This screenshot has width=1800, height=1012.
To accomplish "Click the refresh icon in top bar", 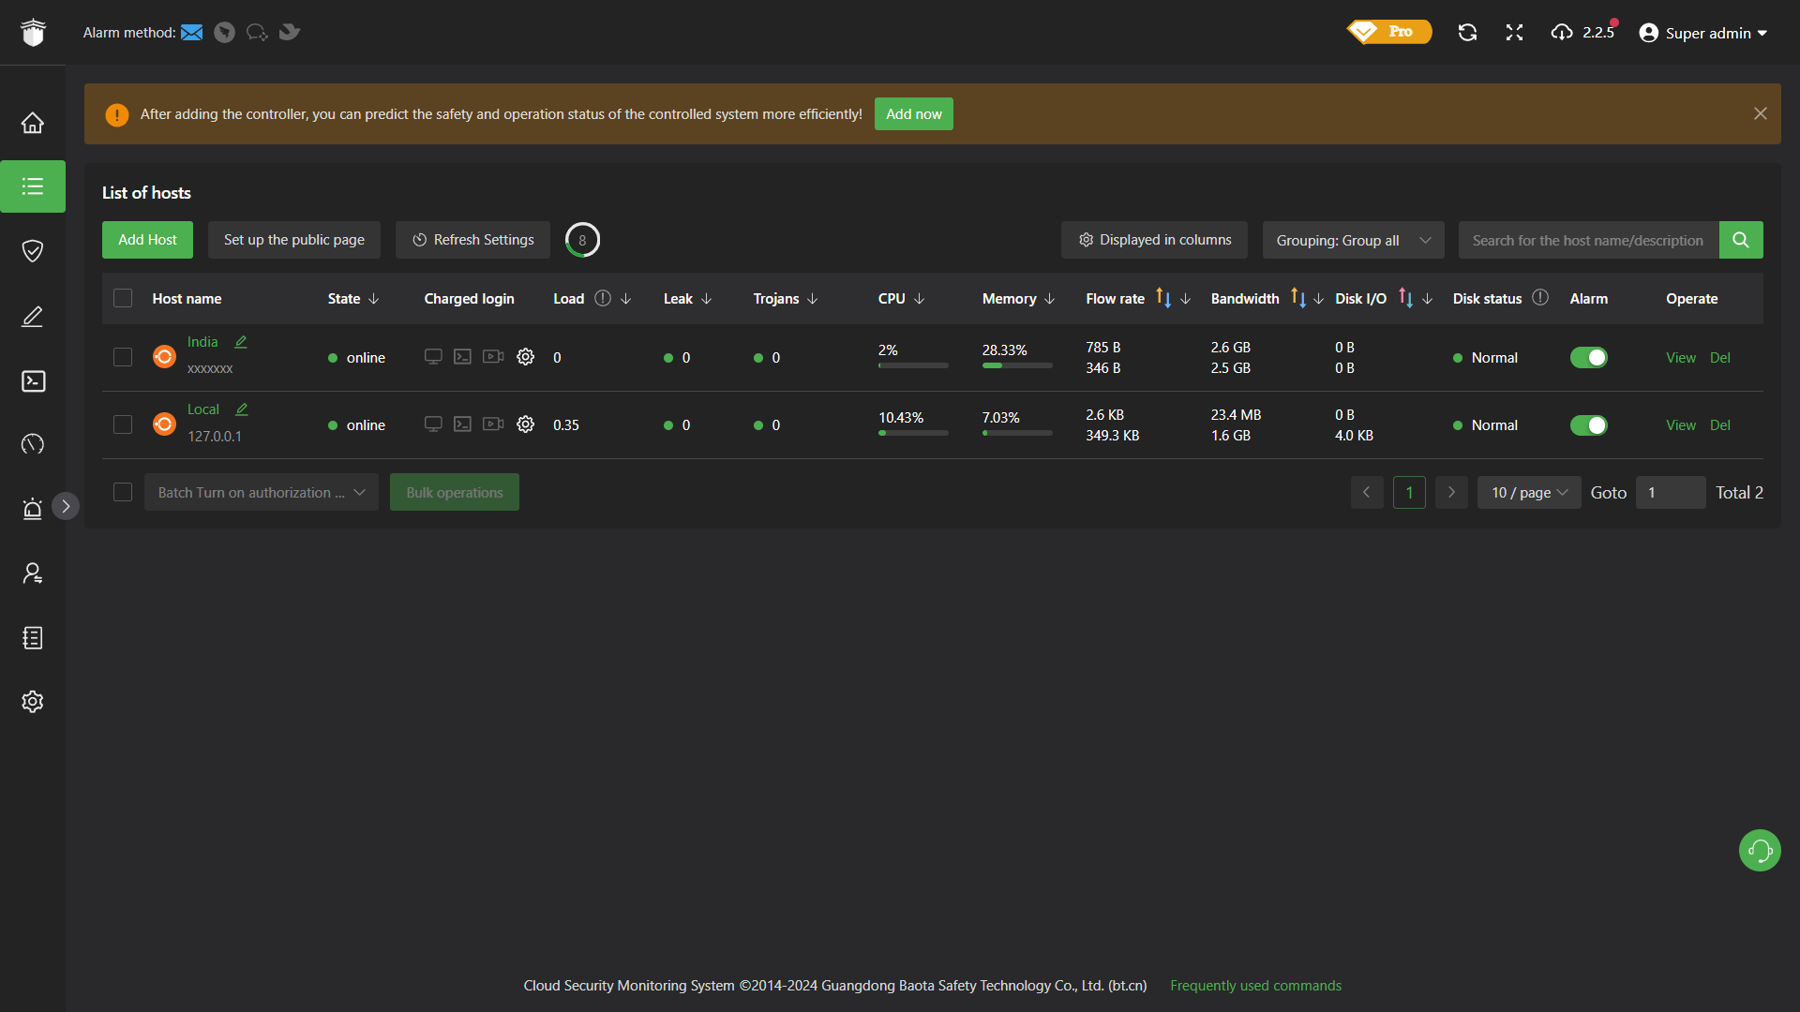I will coord(1467,33).
